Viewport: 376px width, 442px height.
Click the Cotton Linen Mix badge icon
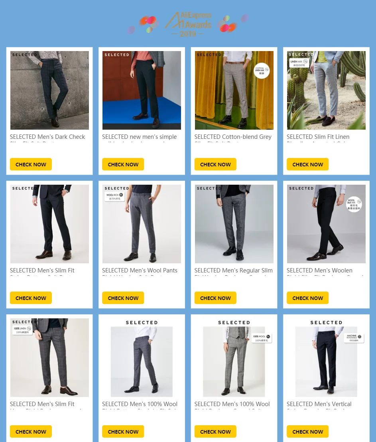(x=262, y=71)
